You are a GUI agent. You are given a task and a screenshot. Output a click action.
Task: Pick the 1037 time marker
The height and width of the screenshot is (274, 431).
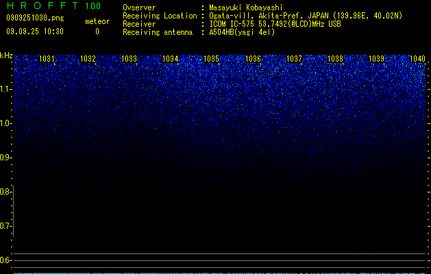294,58
